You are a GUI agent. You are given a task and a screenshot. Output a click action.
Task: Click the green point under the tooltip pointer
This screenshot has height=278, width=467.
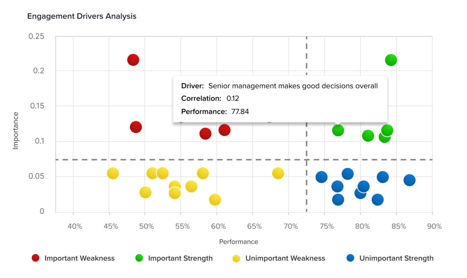point(338,130)
